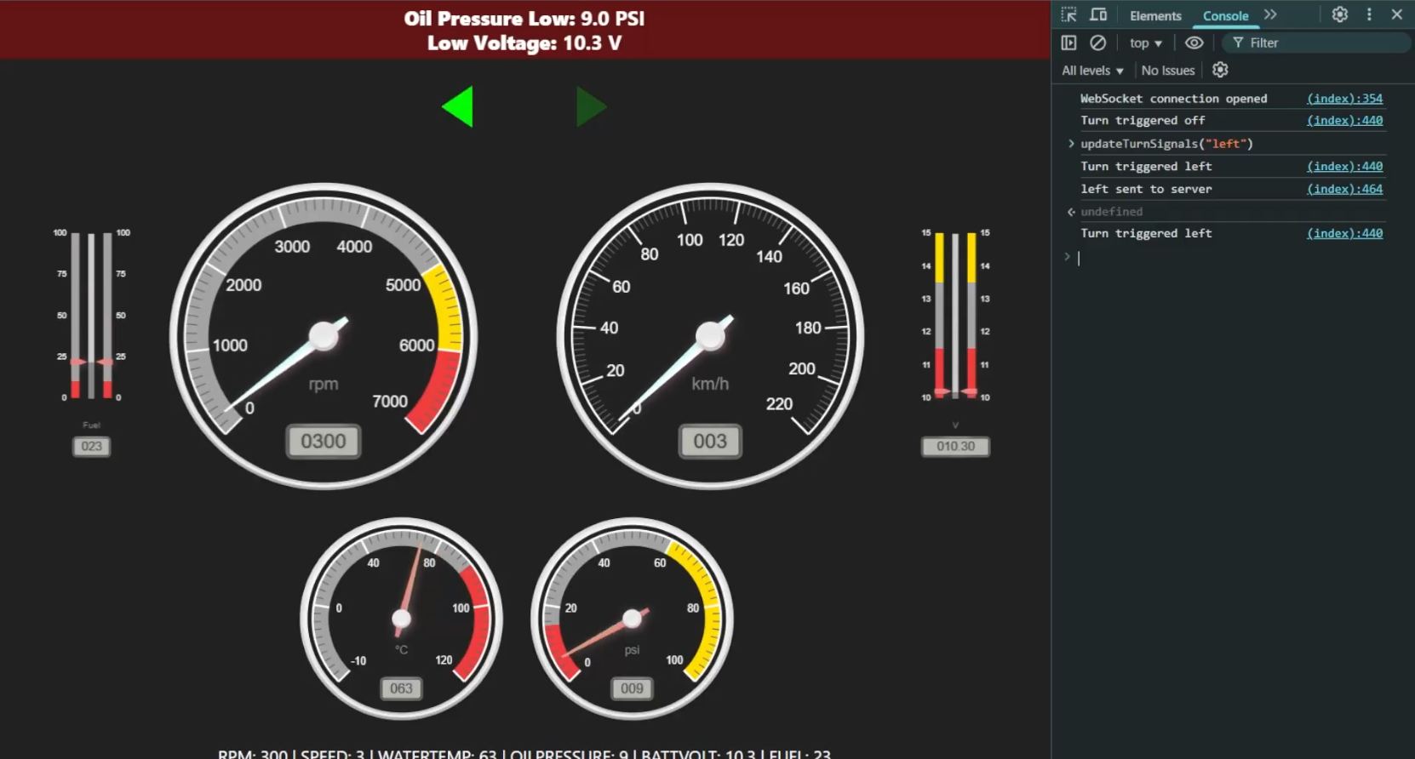The width and height of the screenshot is (1415, 759).
Task: Open the (index):354 source link
Action: tap(1344, 99)
